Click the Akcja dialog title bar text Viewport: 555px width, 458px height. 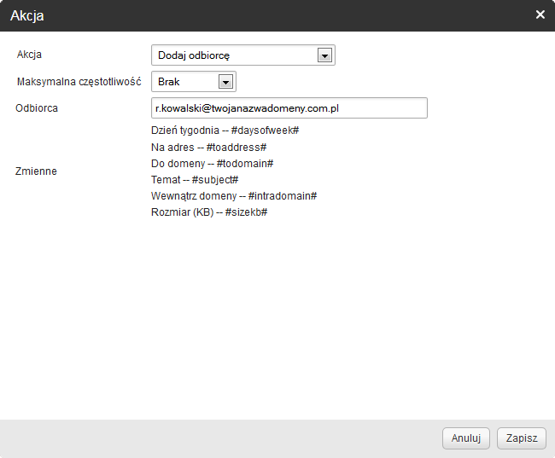click(x=27, y=15)
